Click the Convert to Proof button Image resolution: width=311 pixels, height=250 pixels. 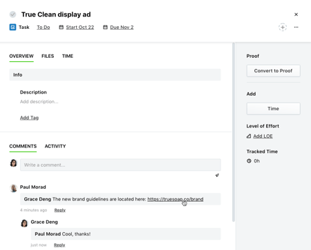tap(273, 71)
